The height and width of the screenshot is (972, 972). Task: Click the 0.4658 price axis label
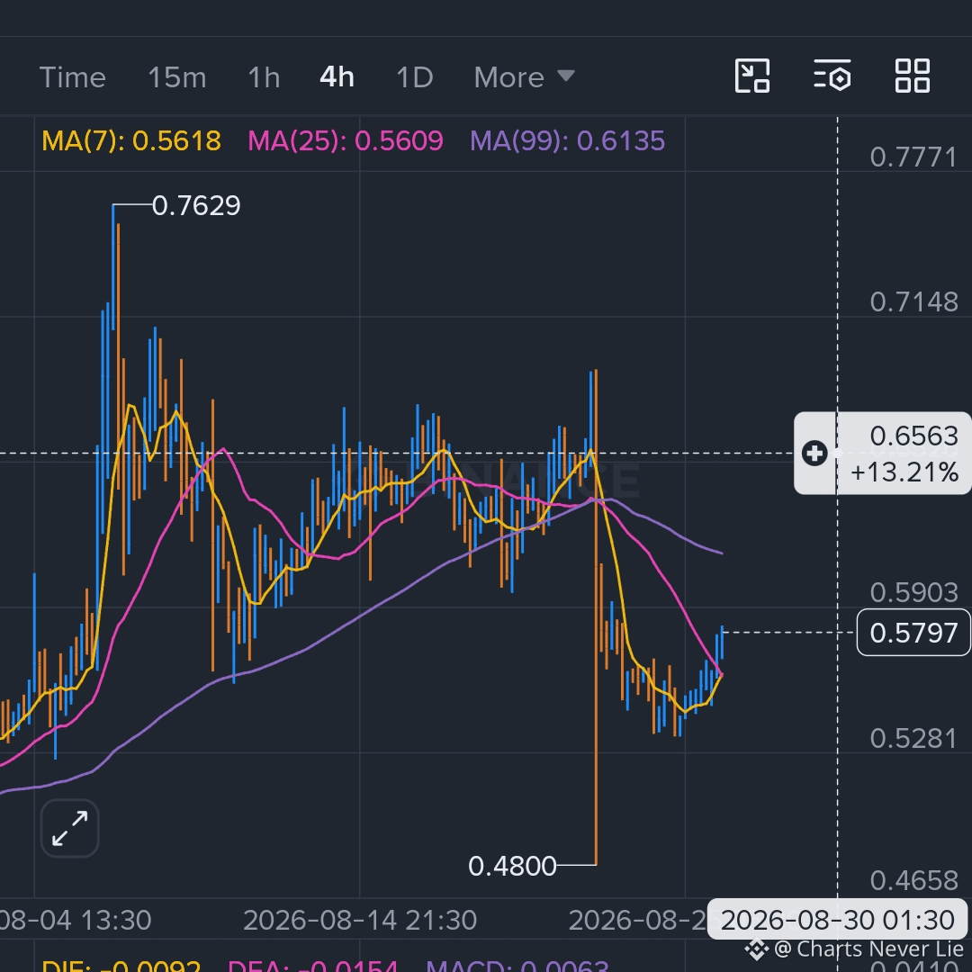tap(913, 881)
